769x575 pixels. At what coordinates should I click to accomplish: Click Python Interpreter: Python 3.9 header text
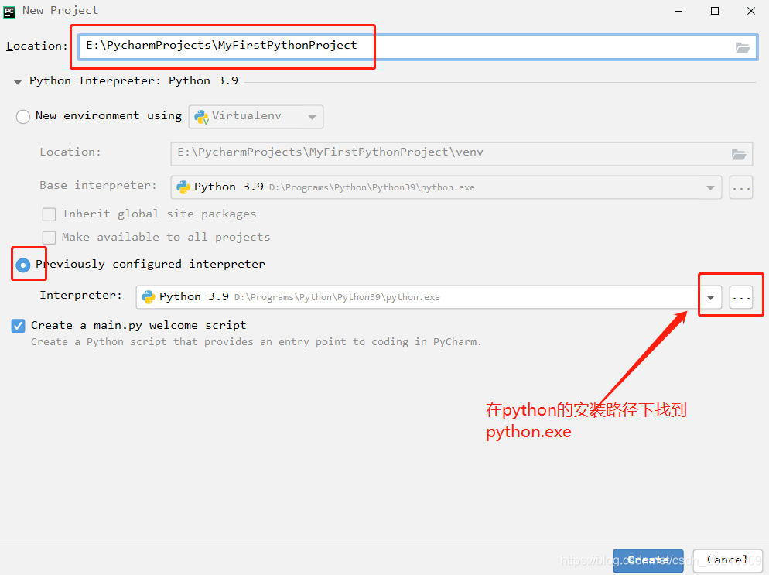tap(133, 81)
